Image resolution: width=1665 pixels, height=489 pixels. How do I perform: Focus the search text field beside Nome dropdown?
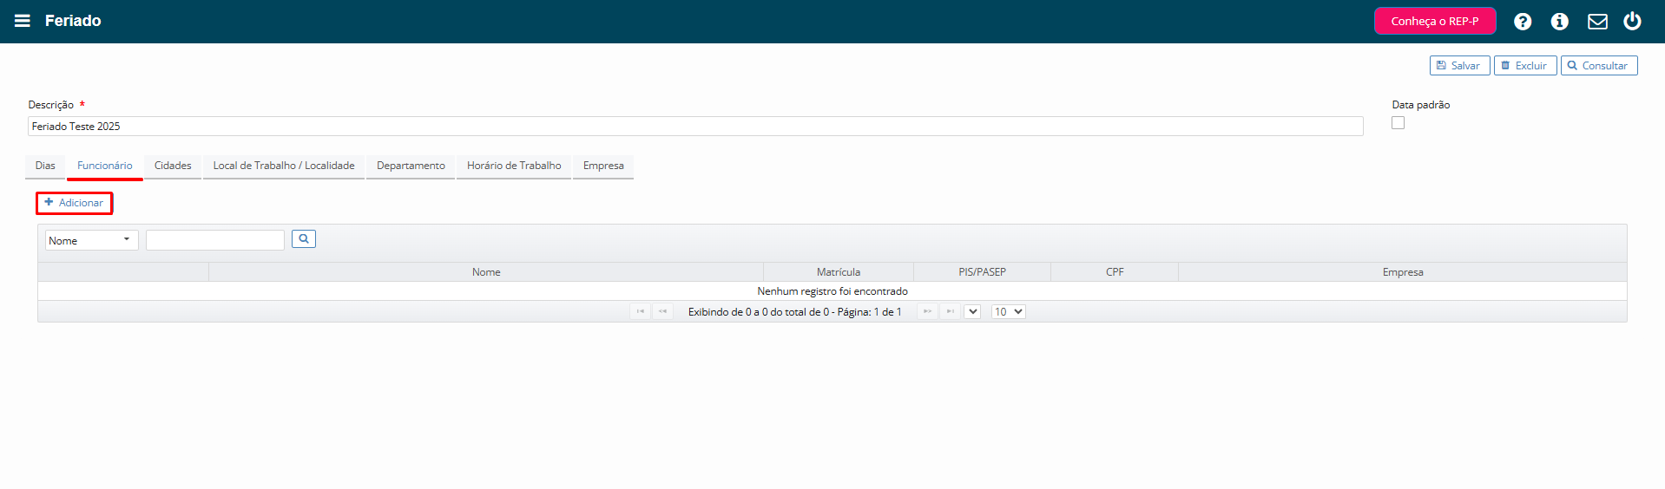215,240
